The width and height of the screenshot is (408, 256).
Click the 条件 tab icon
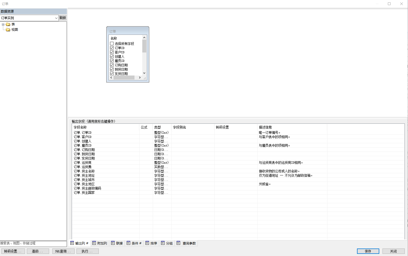click(x=128, y=243)
